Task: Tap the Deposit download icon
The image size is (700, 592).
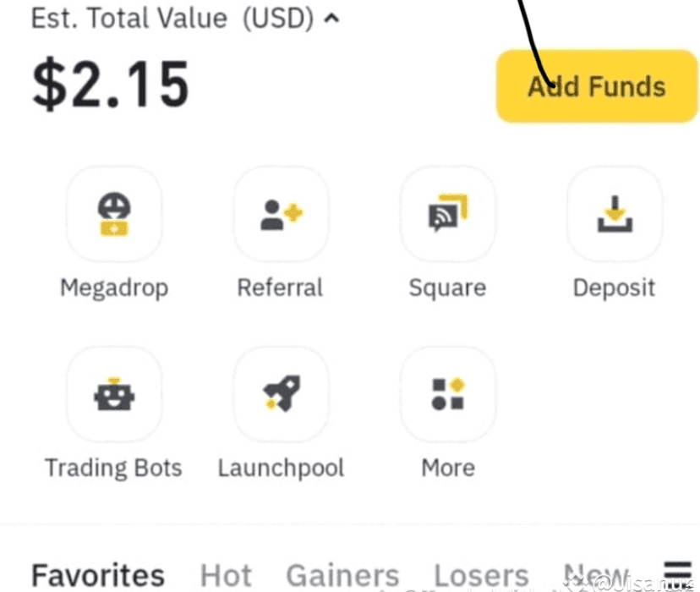Action: click(615, 214)
